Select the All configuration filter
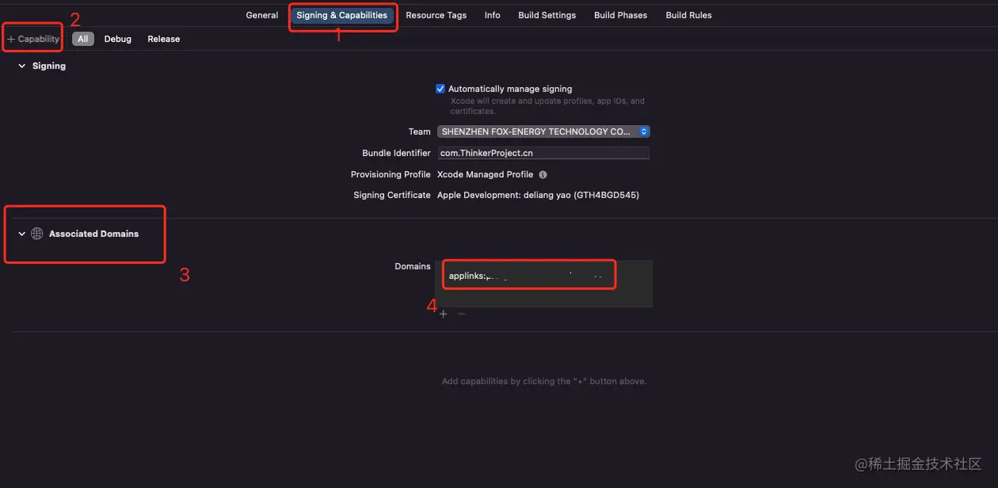This screenshot has height=488, width=998. [83, 39]
